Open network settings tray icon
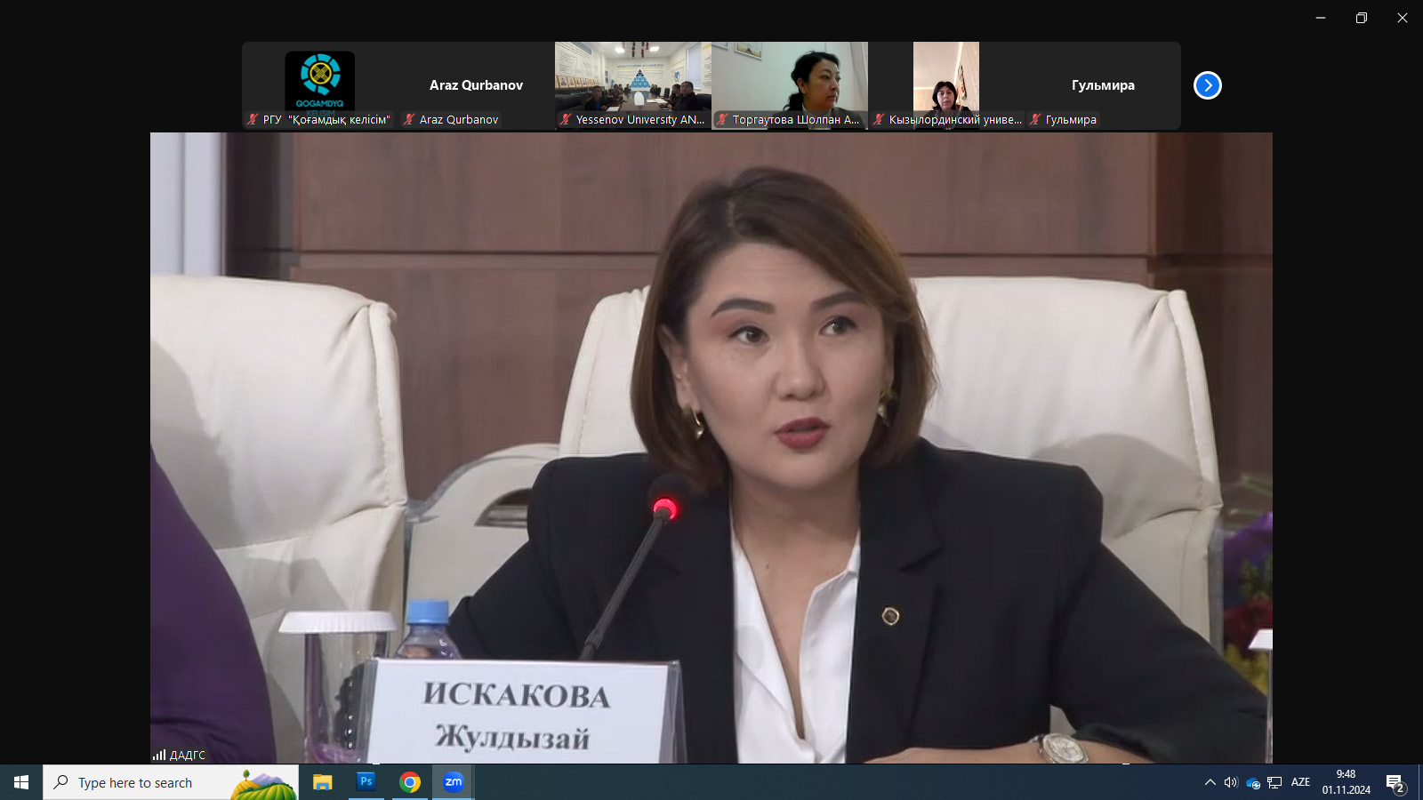Screen dimensions: 1423x800 (x=1274, y=782)
